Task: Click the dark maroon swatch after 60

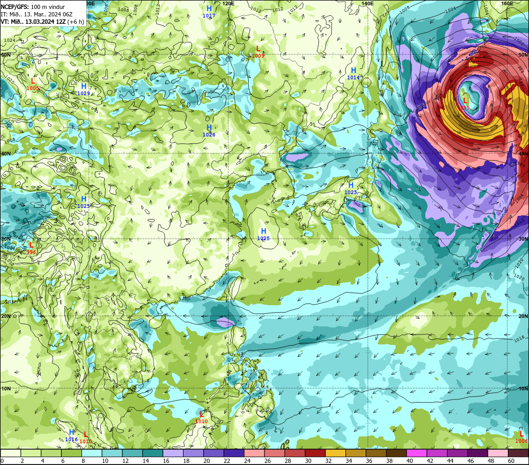Action: pos(518,453)
